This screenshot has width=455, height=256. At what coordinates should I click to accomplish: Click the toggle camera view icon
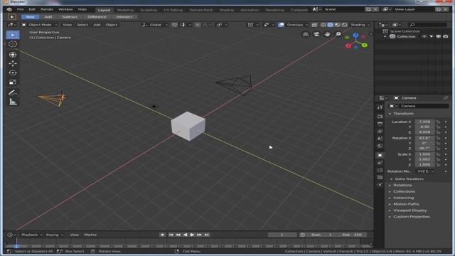tap(316, 34)
